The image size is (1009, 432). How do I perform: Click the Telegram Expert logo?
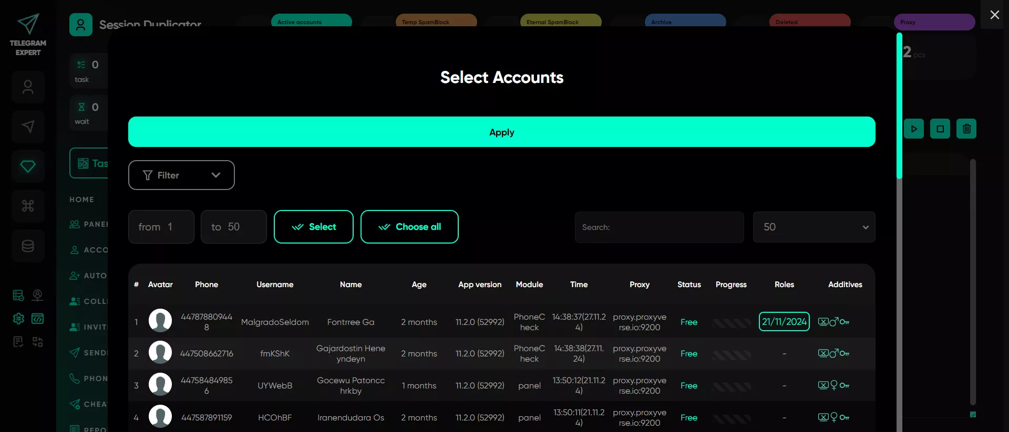28,35
